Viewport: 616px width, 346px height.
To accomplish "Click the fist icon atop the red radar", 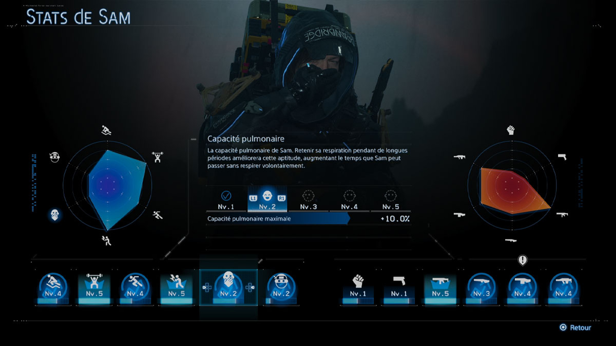I will [x=511, y=130].
